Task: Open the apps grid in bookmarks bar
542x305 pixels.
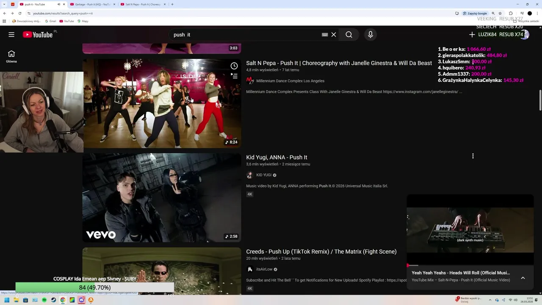Action: [x=4, y=21]
